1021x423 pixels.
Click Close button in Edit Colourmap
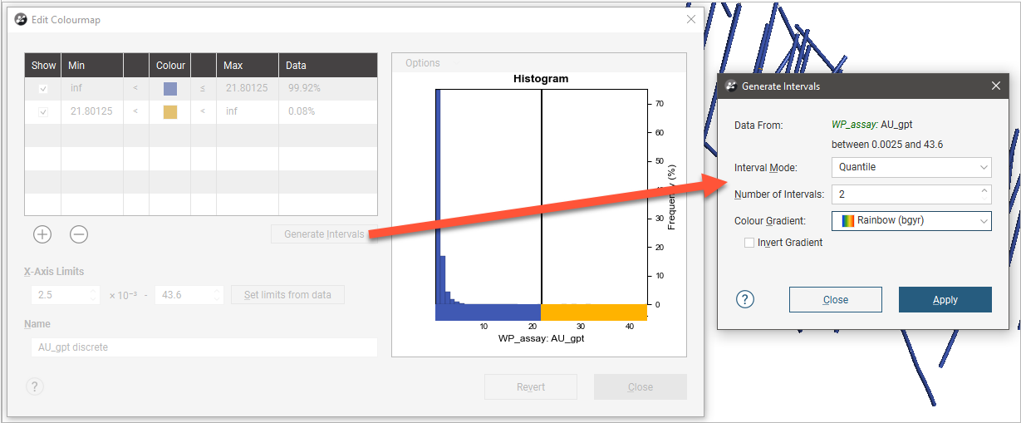pyautogui.click(x=641, y=387)
